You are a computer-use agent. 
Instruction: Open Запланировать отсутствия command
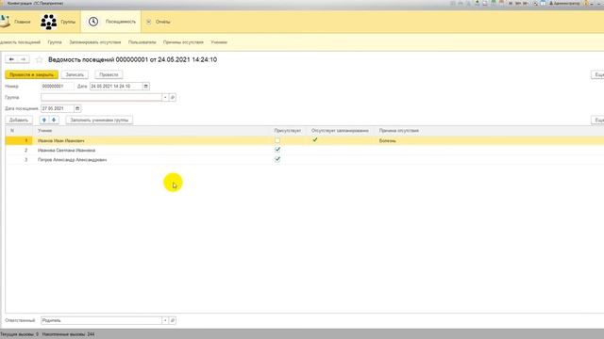(94, 42)
